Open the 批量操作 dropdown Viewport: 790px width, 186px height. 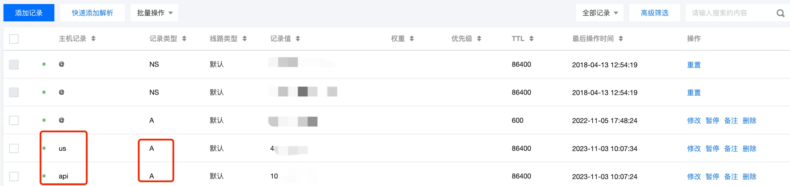click(154, 13)
